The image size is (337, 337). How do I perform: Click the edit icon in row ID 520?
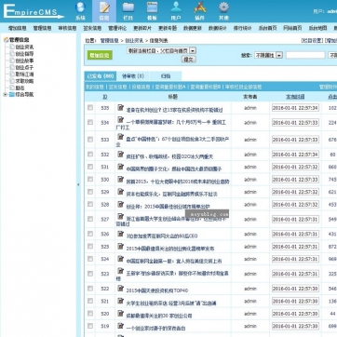click(x=121, y=314)
